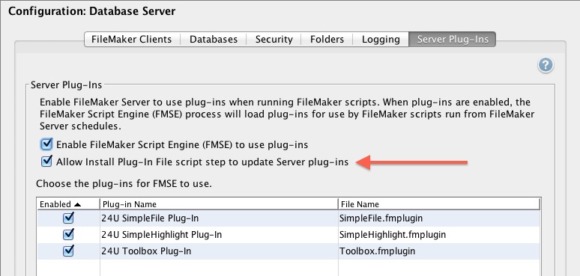Select the Folders tab

[x=327, y=39]
